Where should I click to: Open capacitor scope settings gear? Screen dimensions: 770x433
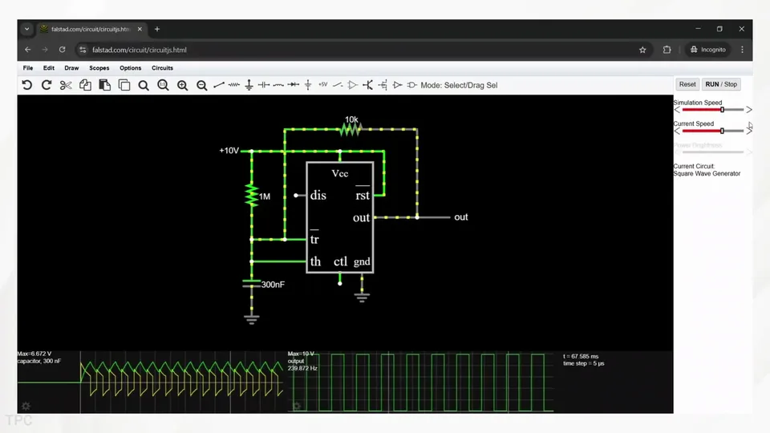(26, 406)
